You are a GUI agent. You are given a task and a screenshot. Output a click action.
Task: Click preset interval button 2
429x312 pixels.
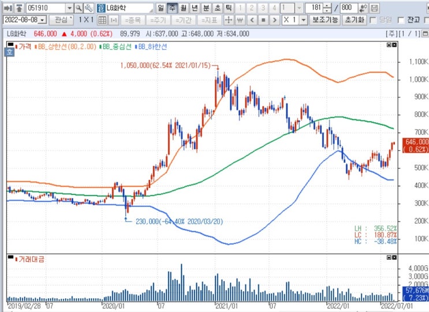point(251,8)
